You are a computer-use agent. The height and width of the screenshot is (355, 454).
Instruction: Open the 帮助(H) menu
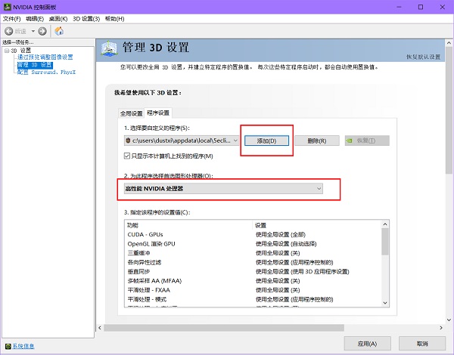[115, 18]
